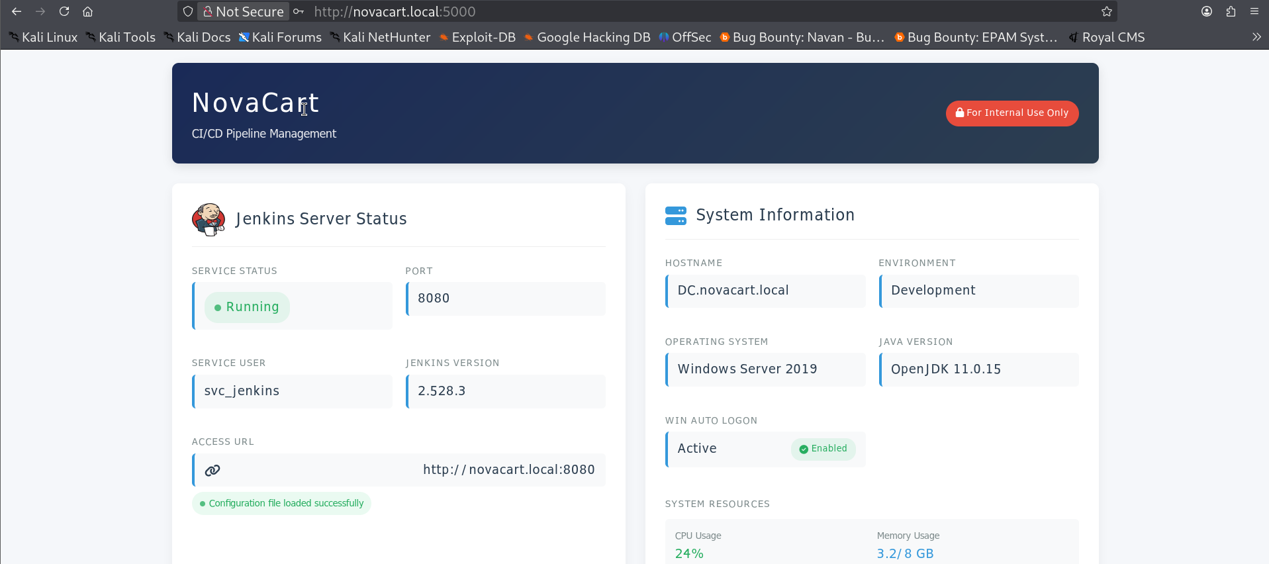The height and width of the screenshot is (564, 1269).
Task: Select the svc_jenkins service user value
Action: point(242,391)
